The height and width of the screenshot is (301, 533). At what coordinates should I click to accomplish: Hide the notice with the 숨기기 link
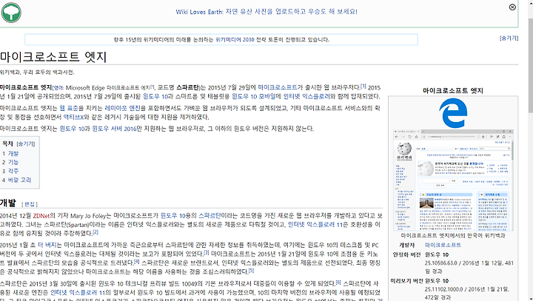pyautogui.click(x=509, y=38)
